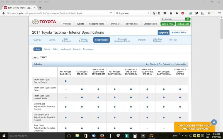Open Features & Benefits section
223x139 pixels.
click(x=83, y=40)
